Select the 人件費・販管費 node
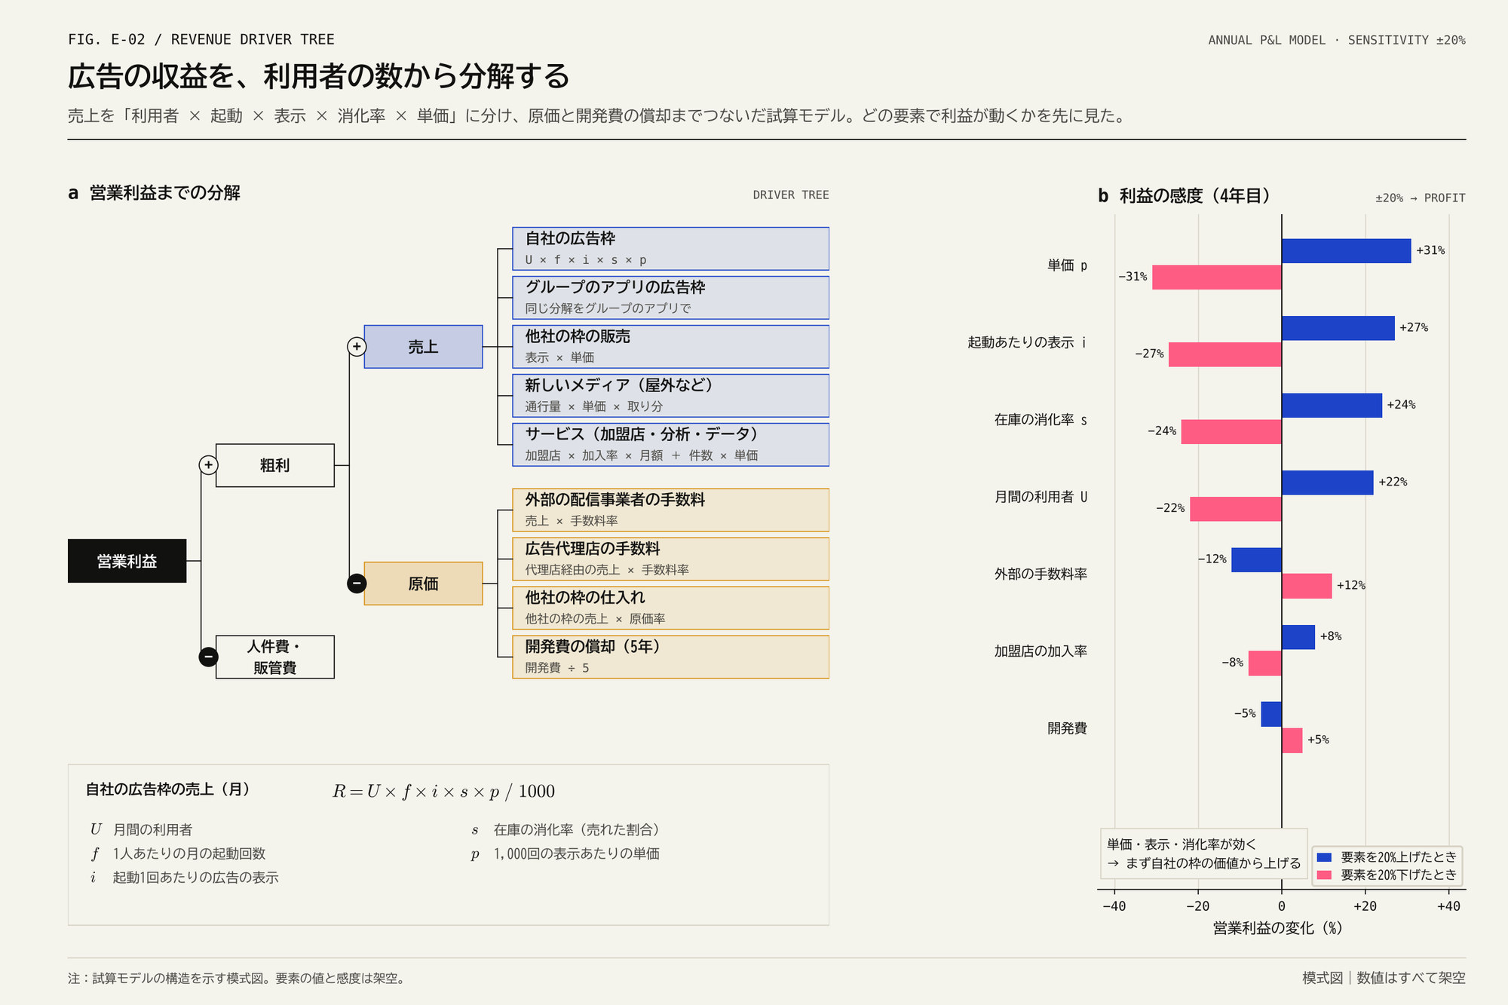The width and height of the screenshot is (1508, 1005). [275, 657]
